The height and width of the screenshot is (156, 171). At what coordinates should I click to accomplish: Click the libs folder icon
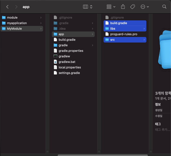(107, 29)
